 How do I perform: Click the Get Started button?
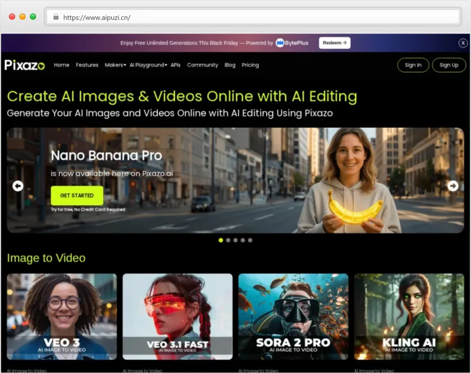[x=77, y=195]
